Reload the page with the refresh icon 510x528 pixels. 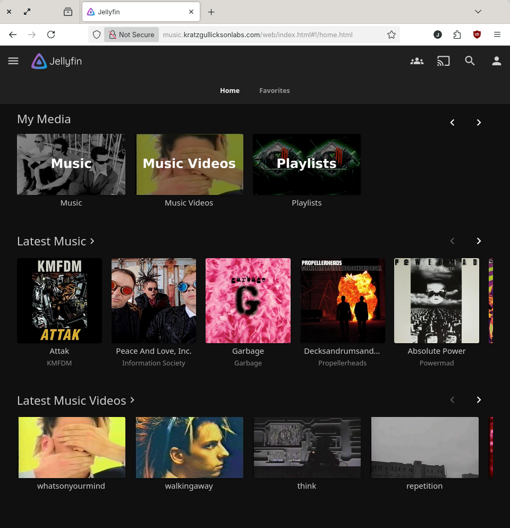51,35
